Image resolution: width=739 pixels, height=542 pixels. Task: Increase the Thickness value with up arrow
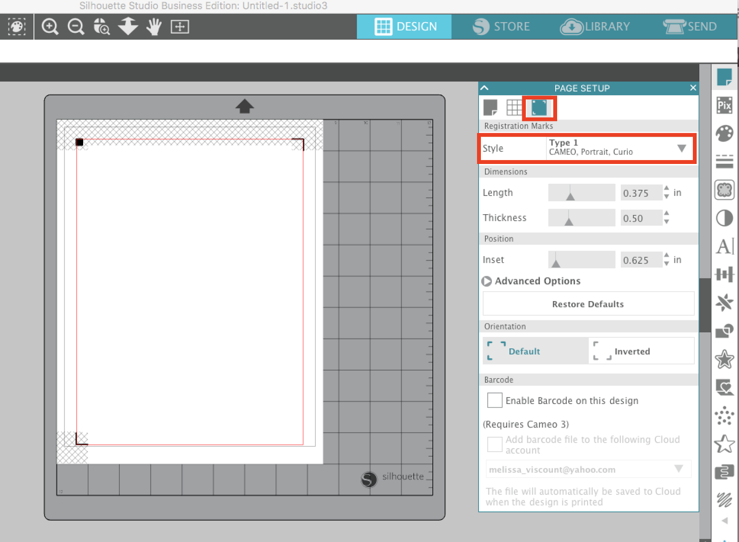click(x=666, y=213)
